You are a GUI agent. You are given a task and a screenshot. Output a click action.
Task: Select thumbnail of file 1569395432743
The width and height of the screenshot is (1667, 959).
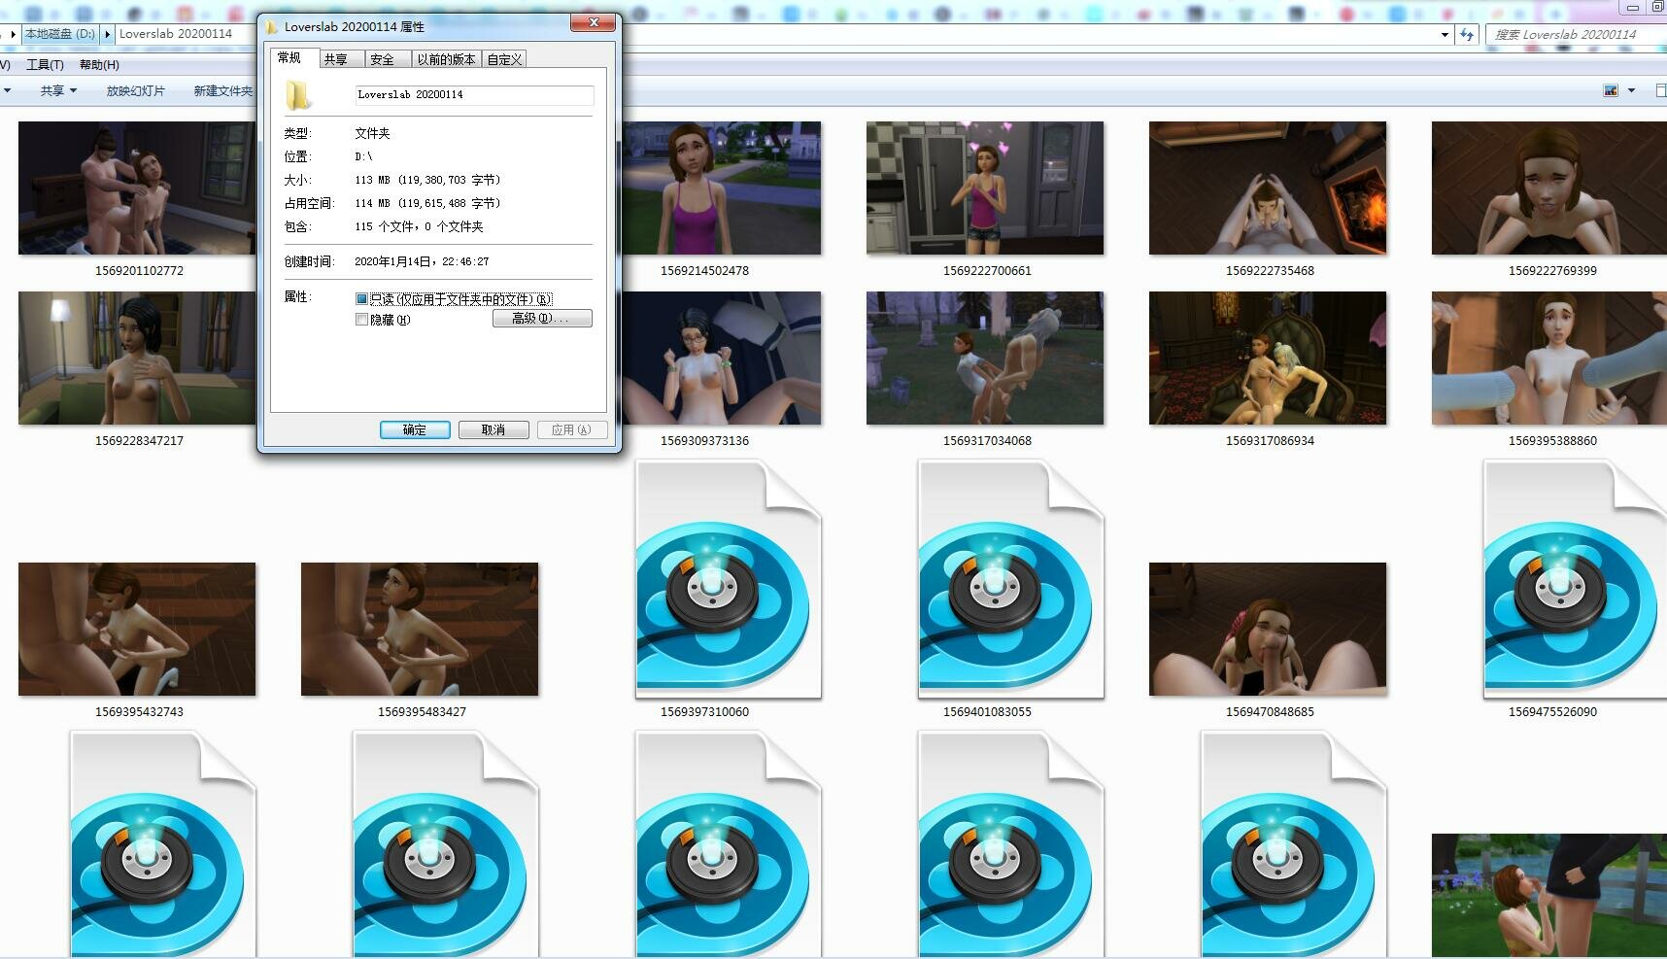tap(137, 629)
